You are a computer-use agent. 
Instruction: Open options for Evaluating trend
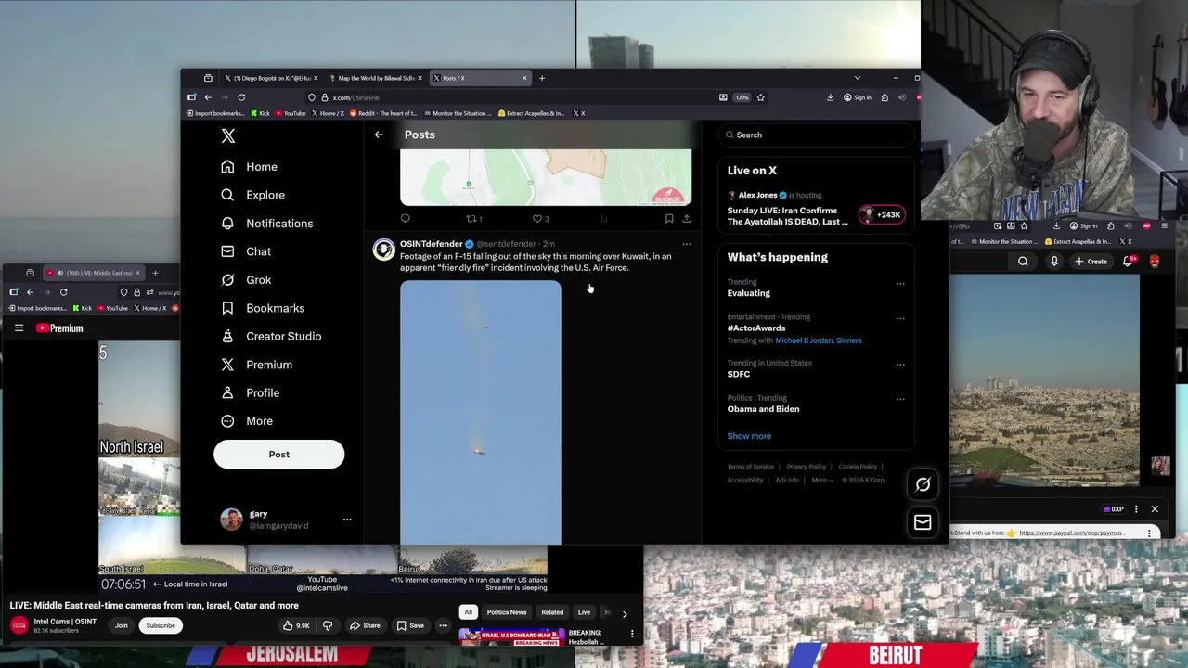coord(900,284)
